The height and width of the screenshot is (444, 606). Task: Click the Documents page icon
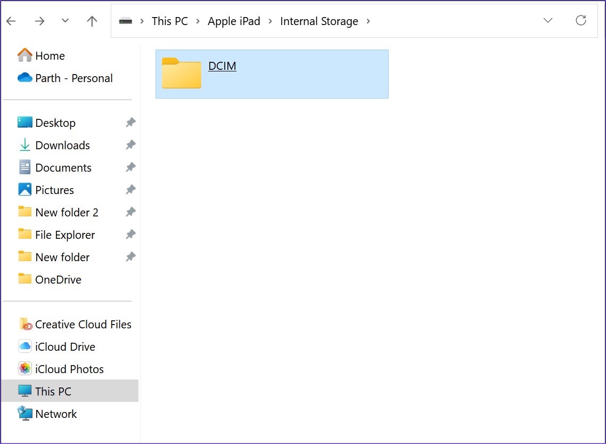pos(24,167)
